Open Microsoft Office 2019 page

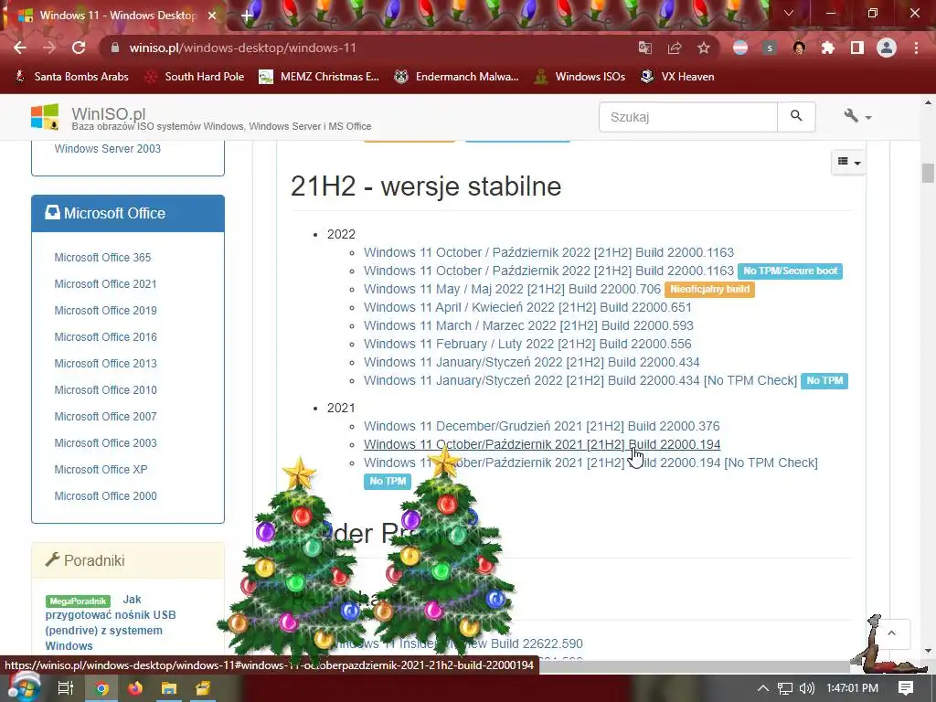pos(106,311)
